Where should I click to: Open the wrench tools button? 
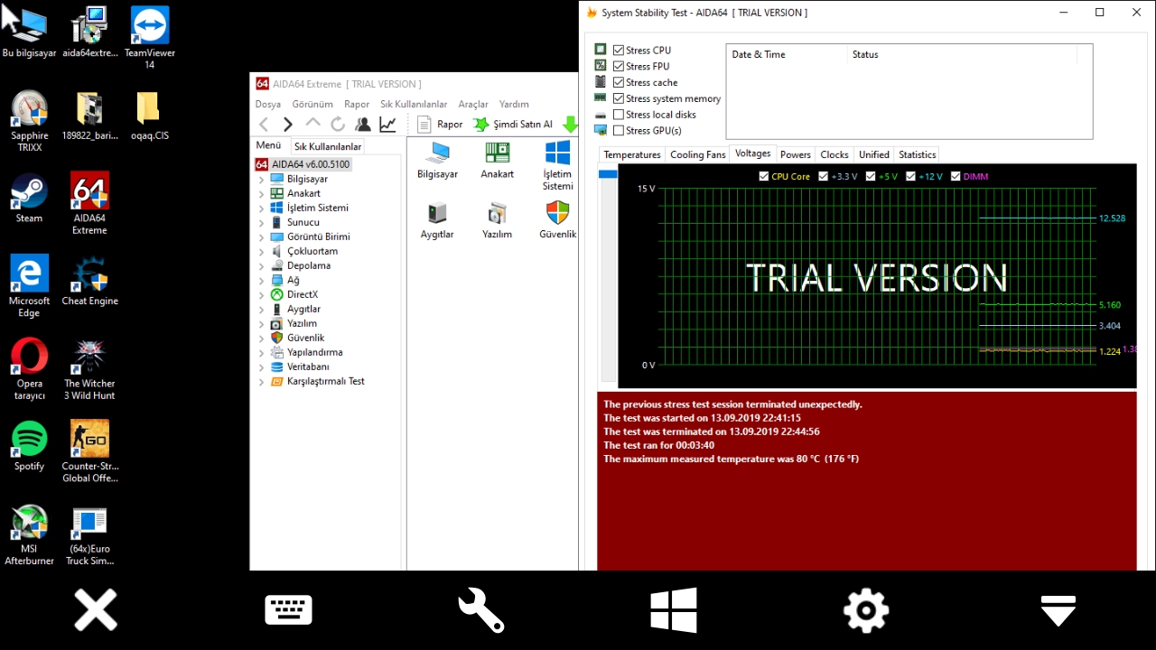pyautogui.click(x=480, y=610)
